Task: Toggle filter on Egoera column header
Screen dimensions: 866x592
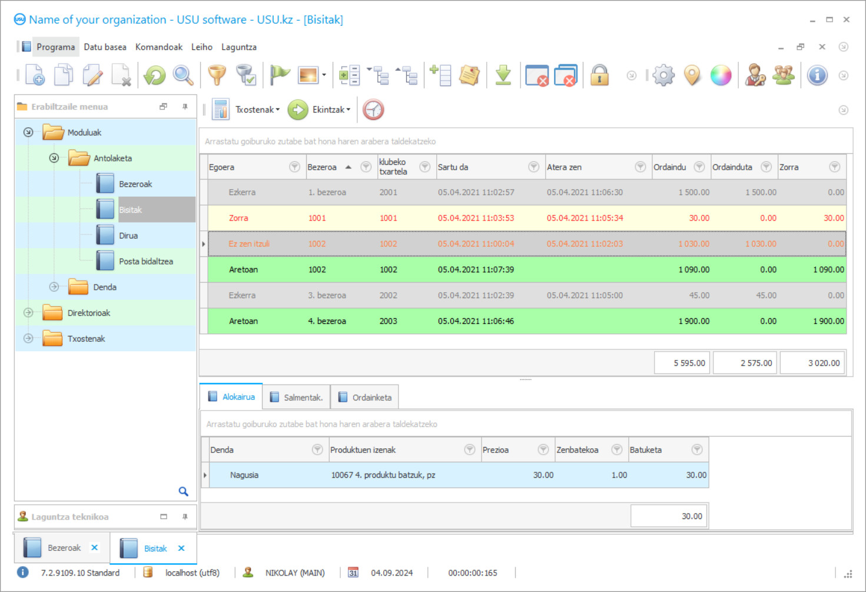Action: pyautogui.click(x=294, y=167)
